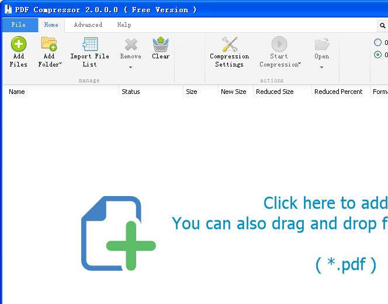Expand the Start Compression dropdown arrow
The height and width of the screenshot is (304, 388).
tap(300, 64)
